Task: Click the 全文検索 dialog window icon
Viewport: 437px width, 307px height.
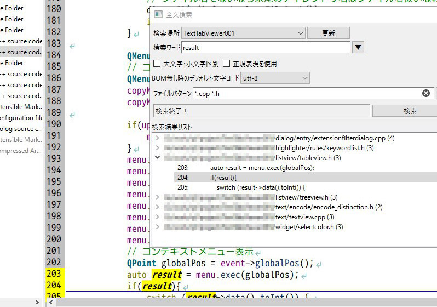Action: coord(158,14)
